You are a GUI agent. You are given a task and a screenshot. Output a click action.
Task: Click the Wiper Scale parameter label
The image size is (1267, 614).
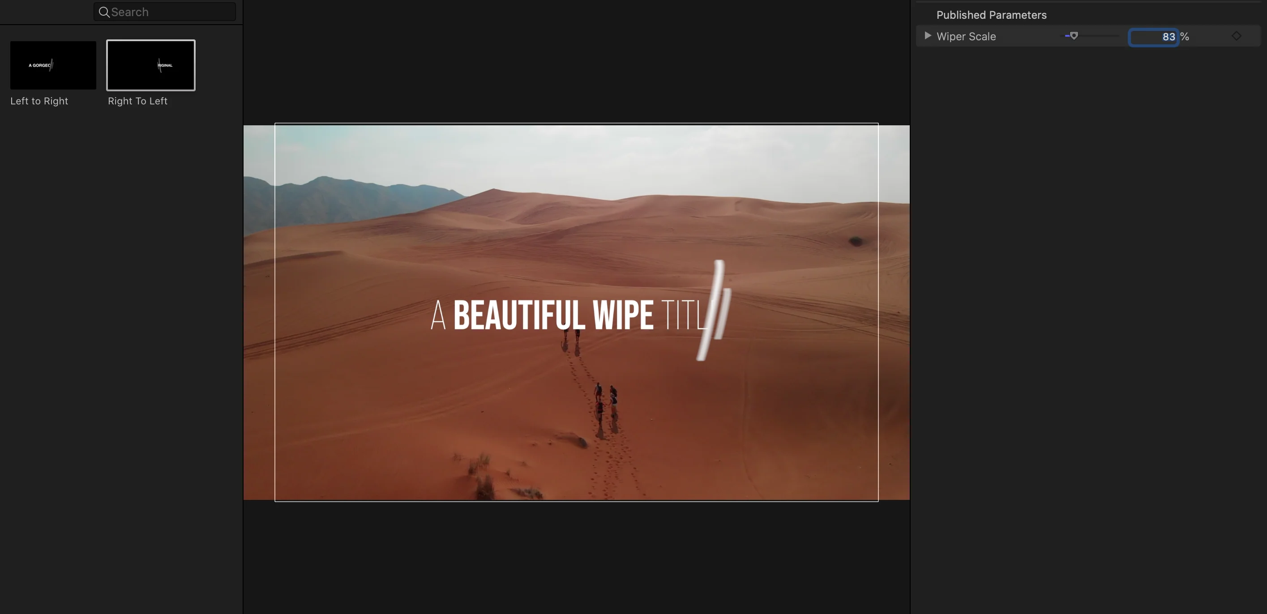(x=966, y=36)
